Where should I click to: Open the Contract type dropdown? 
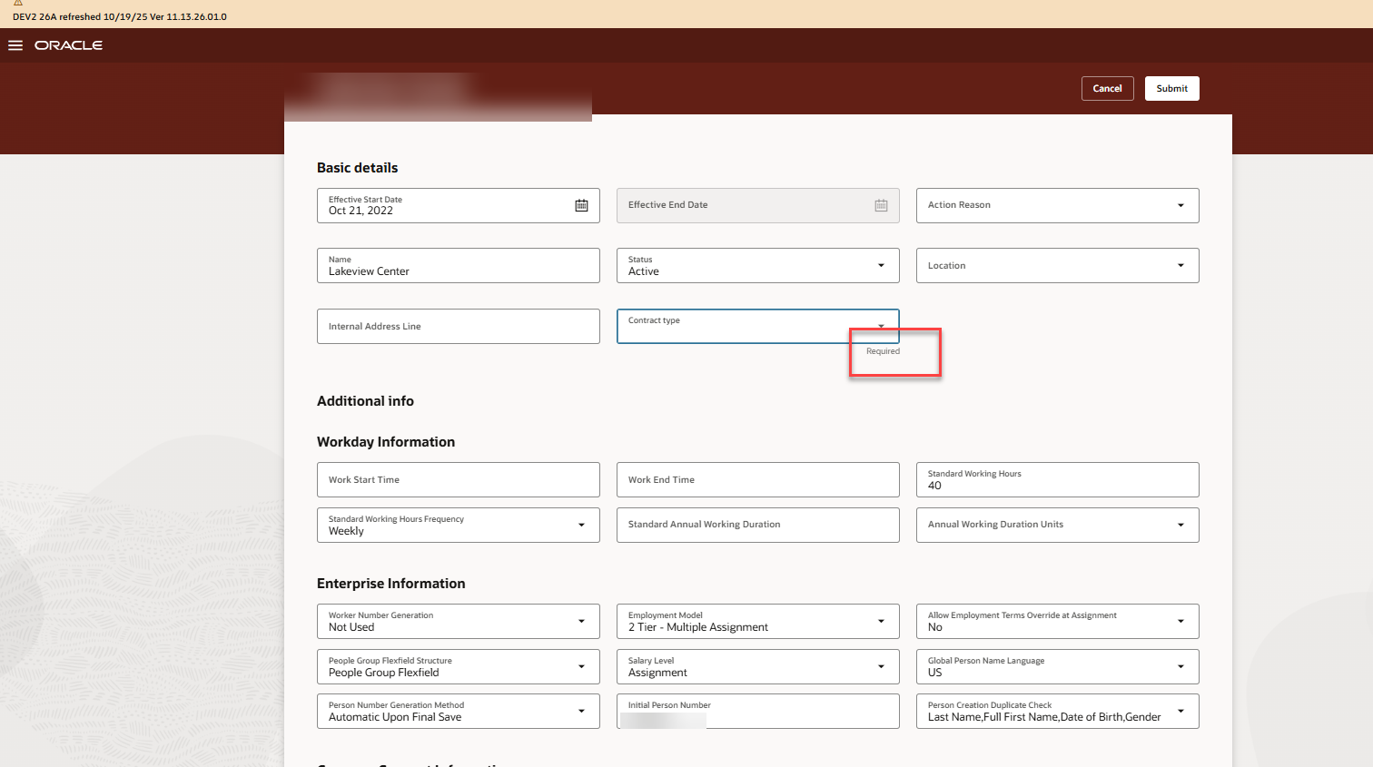[x=881, y=326]
